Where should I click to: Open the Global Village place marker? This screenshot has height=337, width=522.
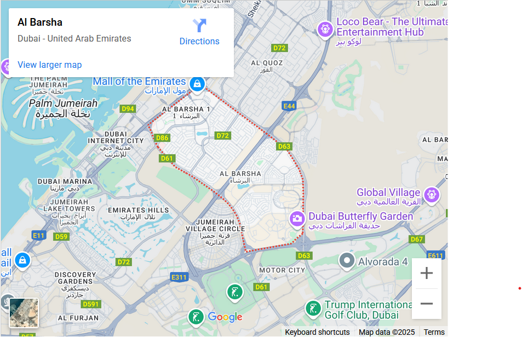point(432,194)
